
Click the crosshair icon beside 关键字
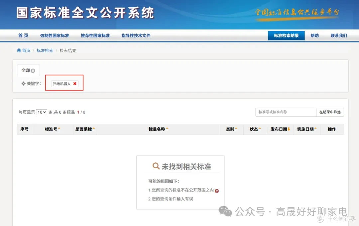point(23,84)
